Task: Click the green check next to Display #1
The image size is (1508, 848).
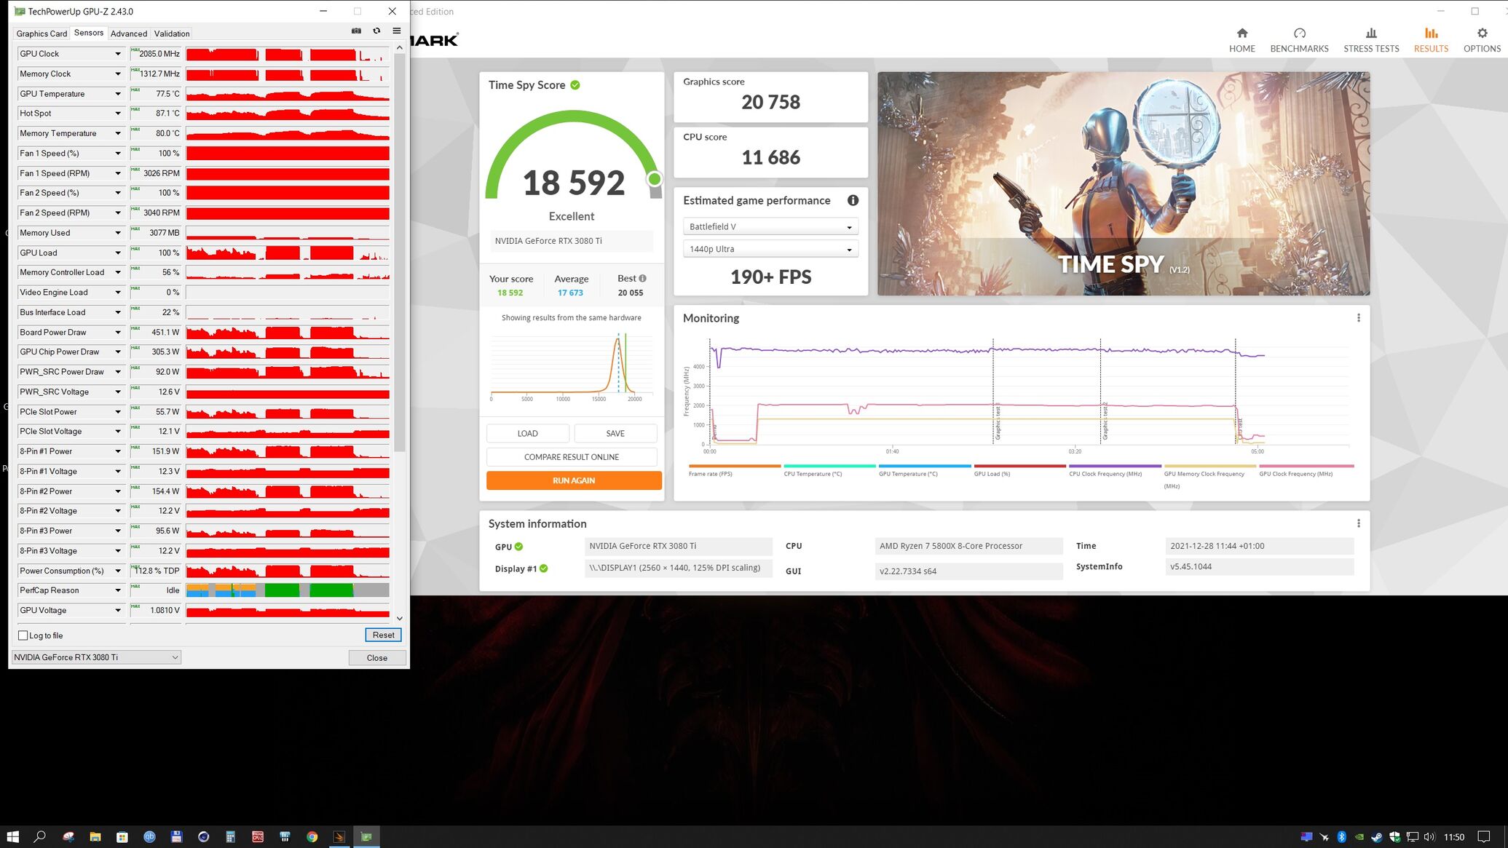Action: click(x=543, y=568)
